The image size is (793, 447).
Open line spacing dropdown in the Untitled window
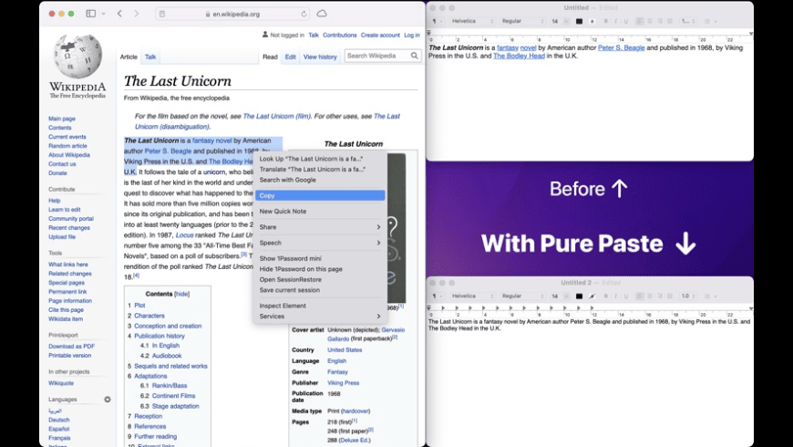(688, 21)
